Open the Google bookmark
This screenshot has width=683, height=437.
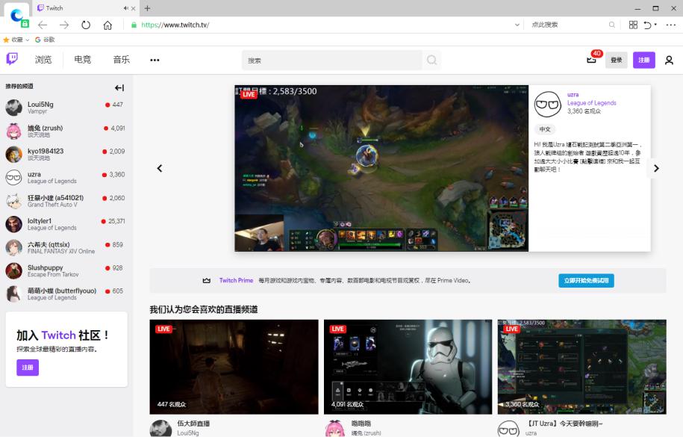[x=45, y=40]
